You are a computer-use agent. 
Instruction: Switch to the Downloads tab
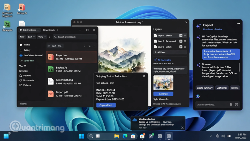[x=49, y=30]
